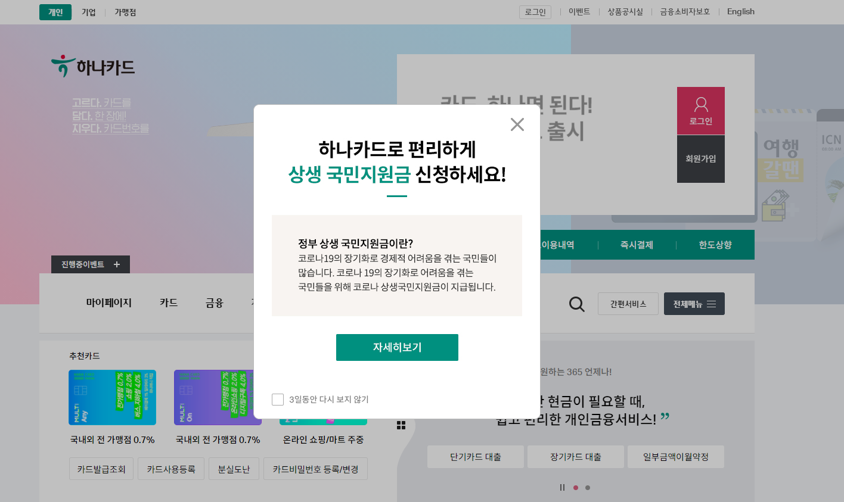Click the 추천카드 heading
This screenshot has height=502, width=844.
pos(84,356)
